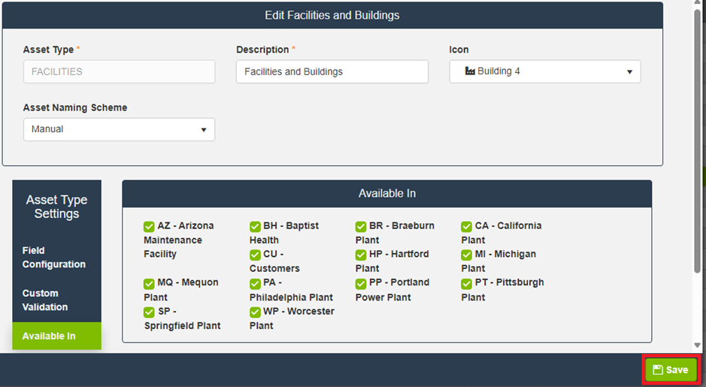
Task: Select the Available In tab
Action: click(x=49, y=336)
